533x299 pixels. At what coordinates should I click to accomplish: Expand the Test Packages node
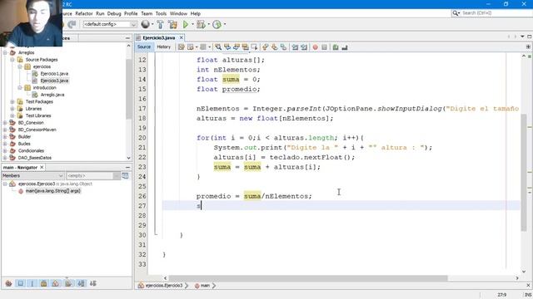pyautogui.click(x=12, y=101)
